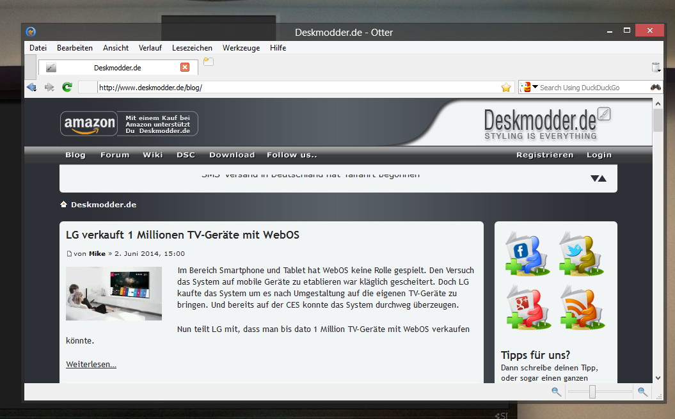Maximize the Otter browser window
Viewport: 675px width, 419px height.
coord(627,31)
